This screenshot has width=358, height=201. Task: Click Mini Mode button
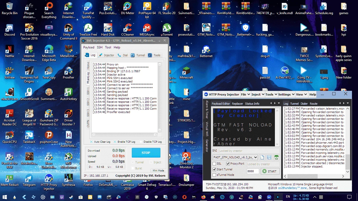pyautogui.click(x=158, y=170)
